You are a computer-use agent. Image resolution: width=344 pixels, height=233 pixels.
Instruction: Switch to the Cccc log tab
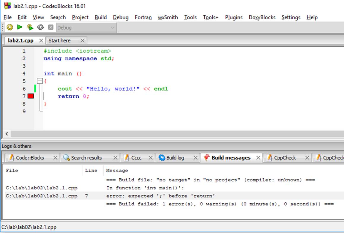[136, 158]
